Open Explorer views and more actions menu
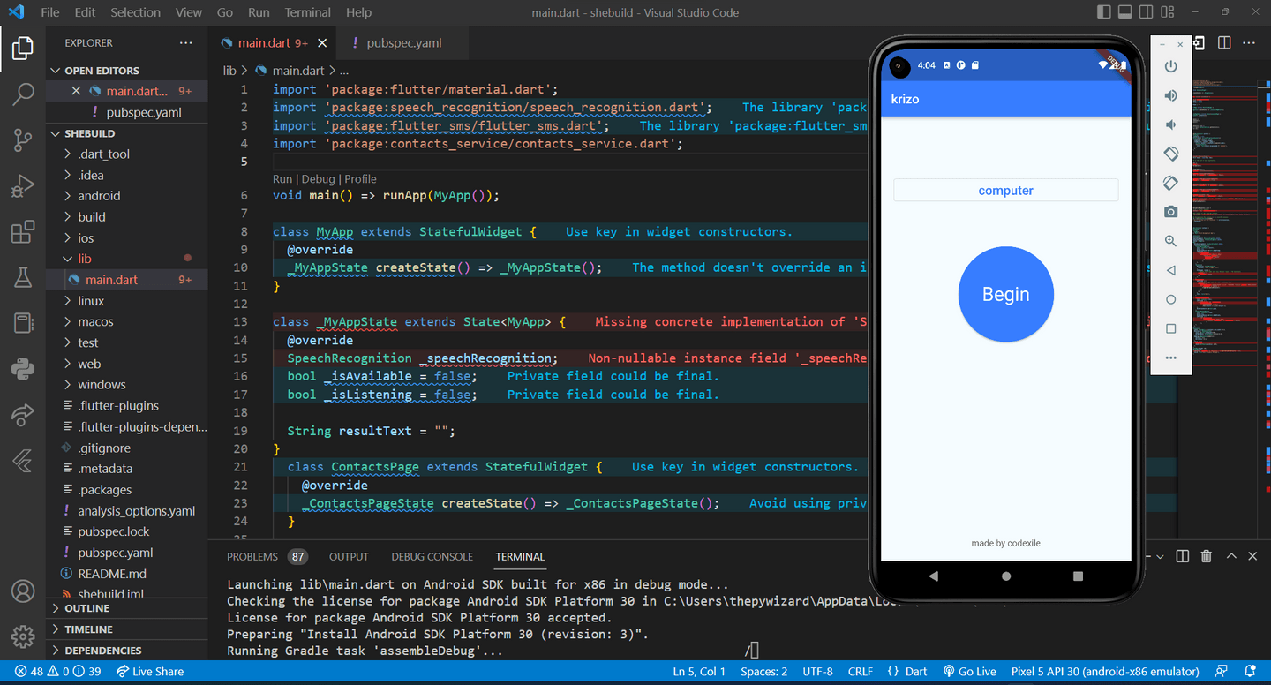Image resolution: width=1271 pixels, height=685 pixels. click(x=185, y=42)
